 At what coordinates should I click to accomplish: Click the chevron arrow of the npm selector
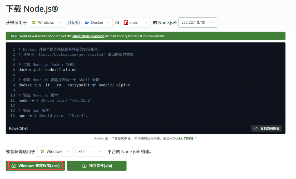click(x=145, y=22)
